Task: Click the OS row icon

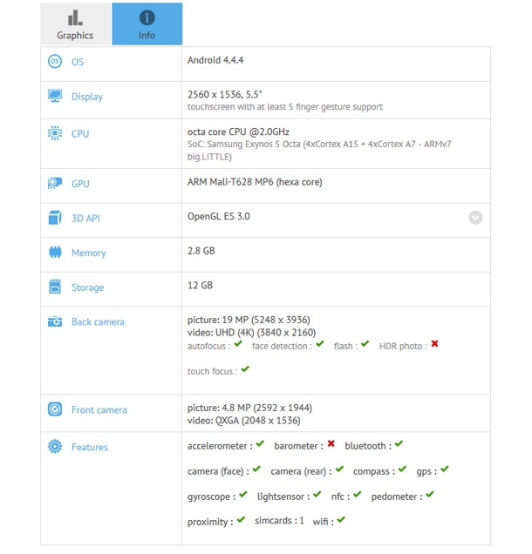Action: coord(55,62)
